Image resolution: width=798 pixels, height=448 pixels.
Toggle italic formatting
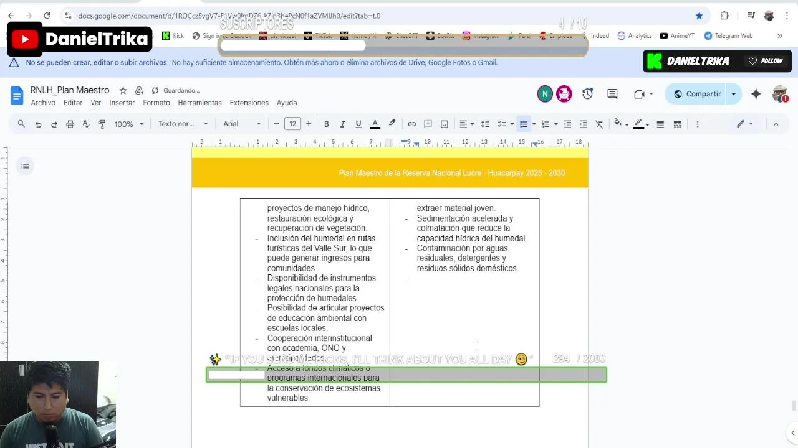[342, 124]
